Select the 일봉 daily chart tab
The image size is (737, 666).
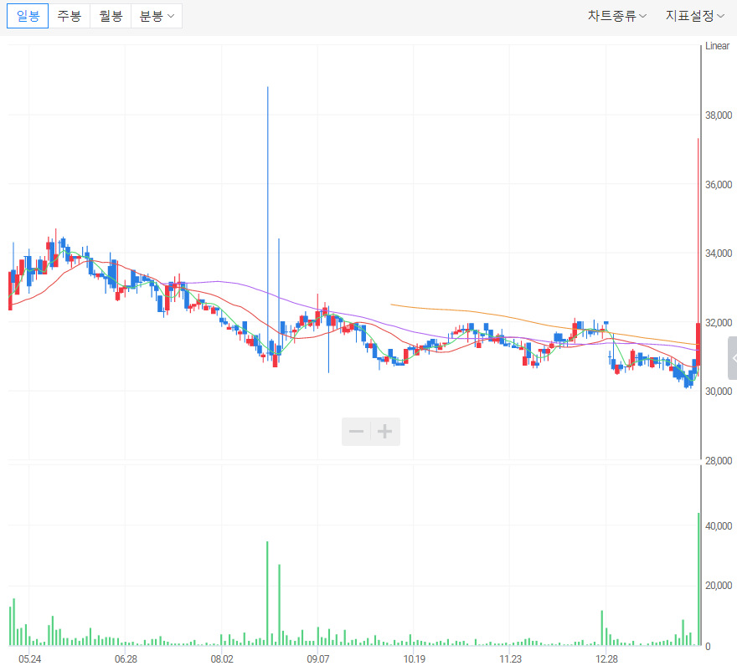[x=28, y=16]
